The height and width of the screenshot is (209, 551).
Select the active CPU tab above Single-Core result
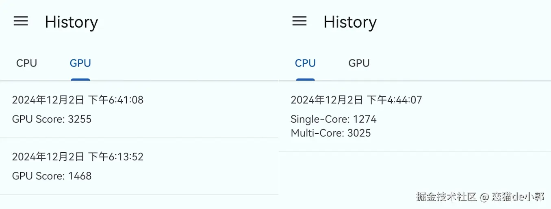pos(305,63)
